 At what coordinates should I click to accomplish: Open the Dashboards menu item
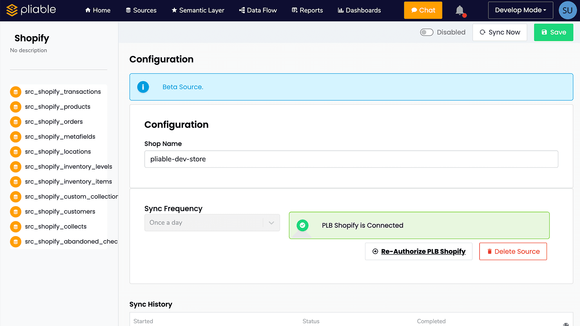pos(359,10)
